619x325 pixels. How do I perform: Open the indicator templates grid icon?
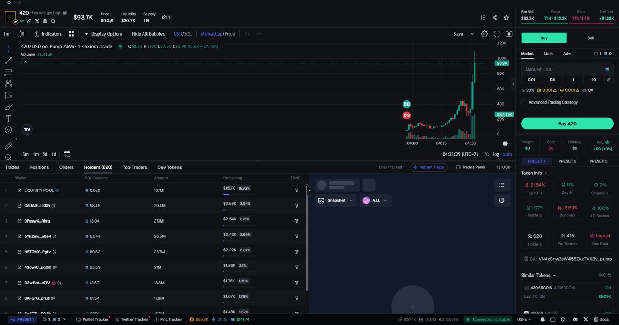pyautogui.click(x=71, y=34)
